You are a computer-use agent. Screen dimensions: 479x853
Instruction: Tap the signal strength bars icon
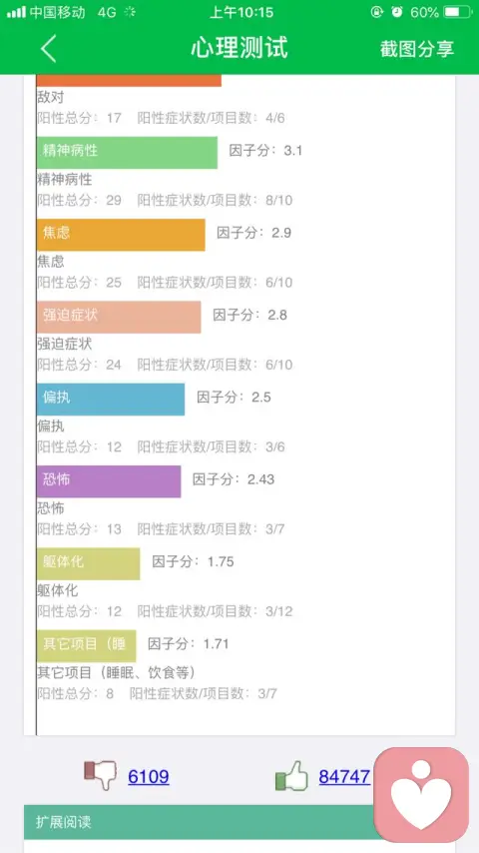point(16,12)
